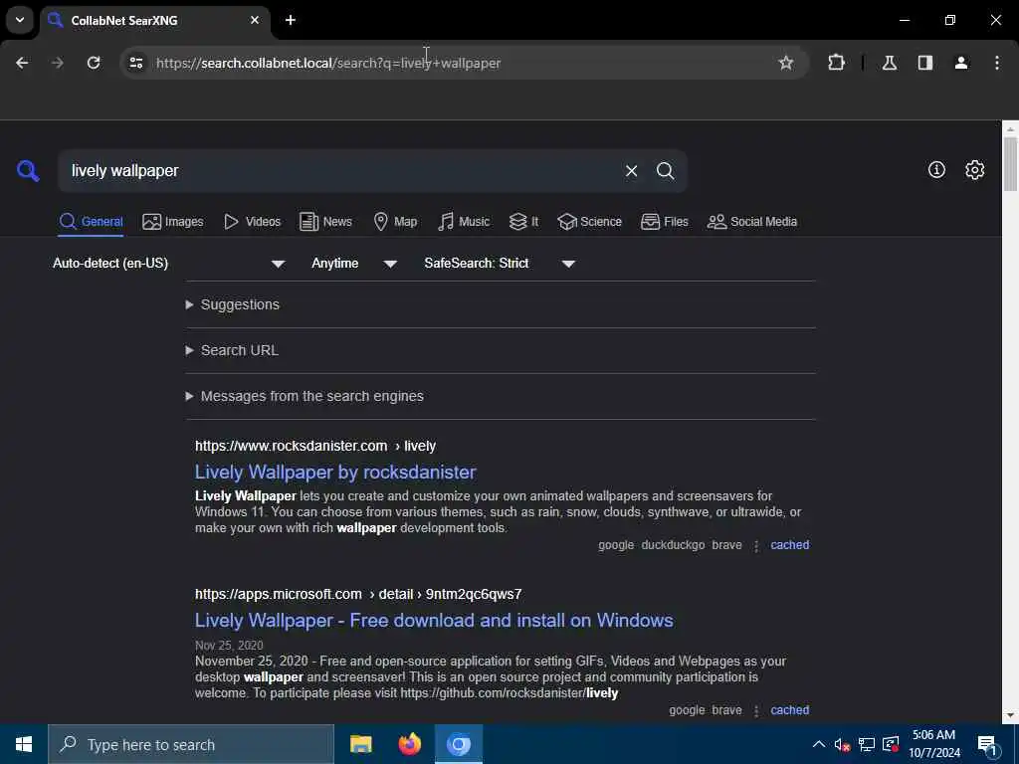Click the network tray icon

point(867,744)
